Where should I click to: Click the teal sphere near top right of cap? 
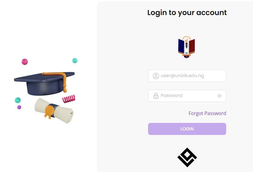75,61
